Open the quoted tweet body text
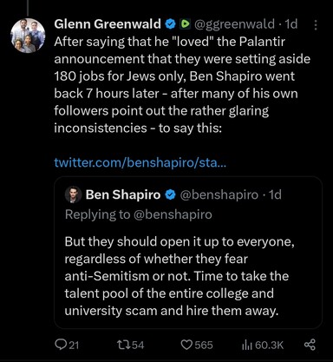Viewport: 333px width, 362px height. (180, 276)
